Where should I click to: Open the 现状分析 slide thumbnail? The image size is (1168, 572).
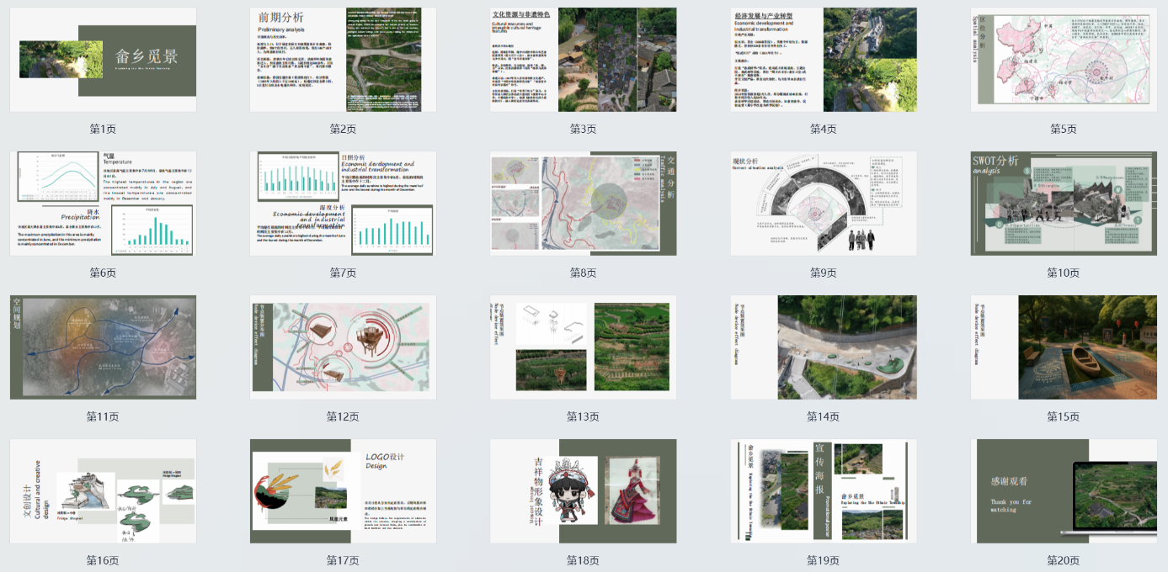(x=824, y=204)
